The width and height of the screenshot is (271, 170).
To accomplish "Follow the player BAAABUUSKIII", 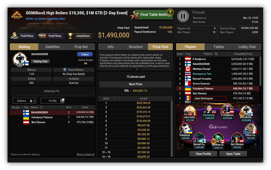I will tap(85, 55).
